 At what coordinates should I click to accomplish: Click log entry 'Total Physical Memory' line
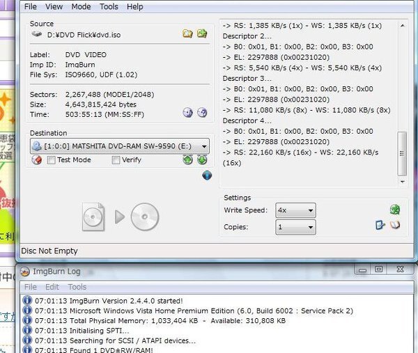[160, 321]
